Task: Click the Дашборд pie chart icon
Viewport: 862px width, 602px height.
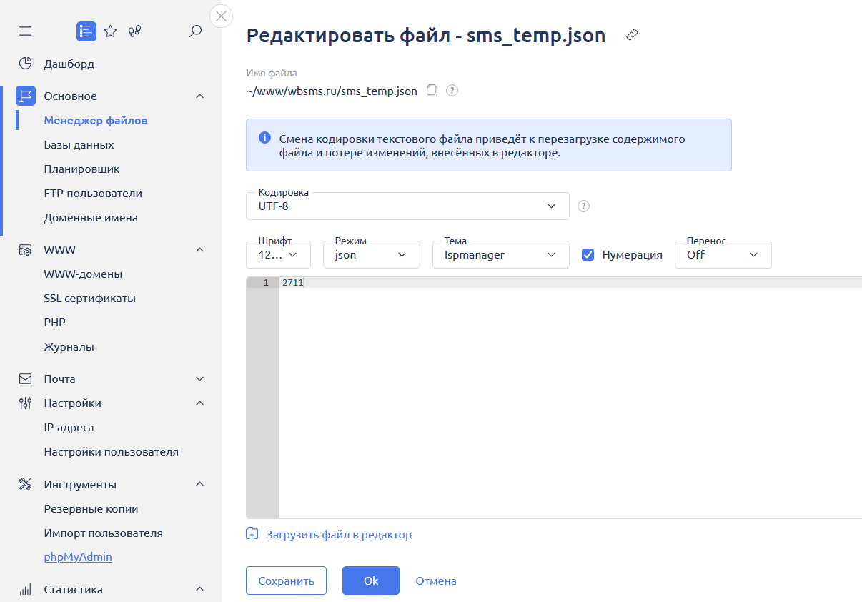Action: click(x=26, y=64)
